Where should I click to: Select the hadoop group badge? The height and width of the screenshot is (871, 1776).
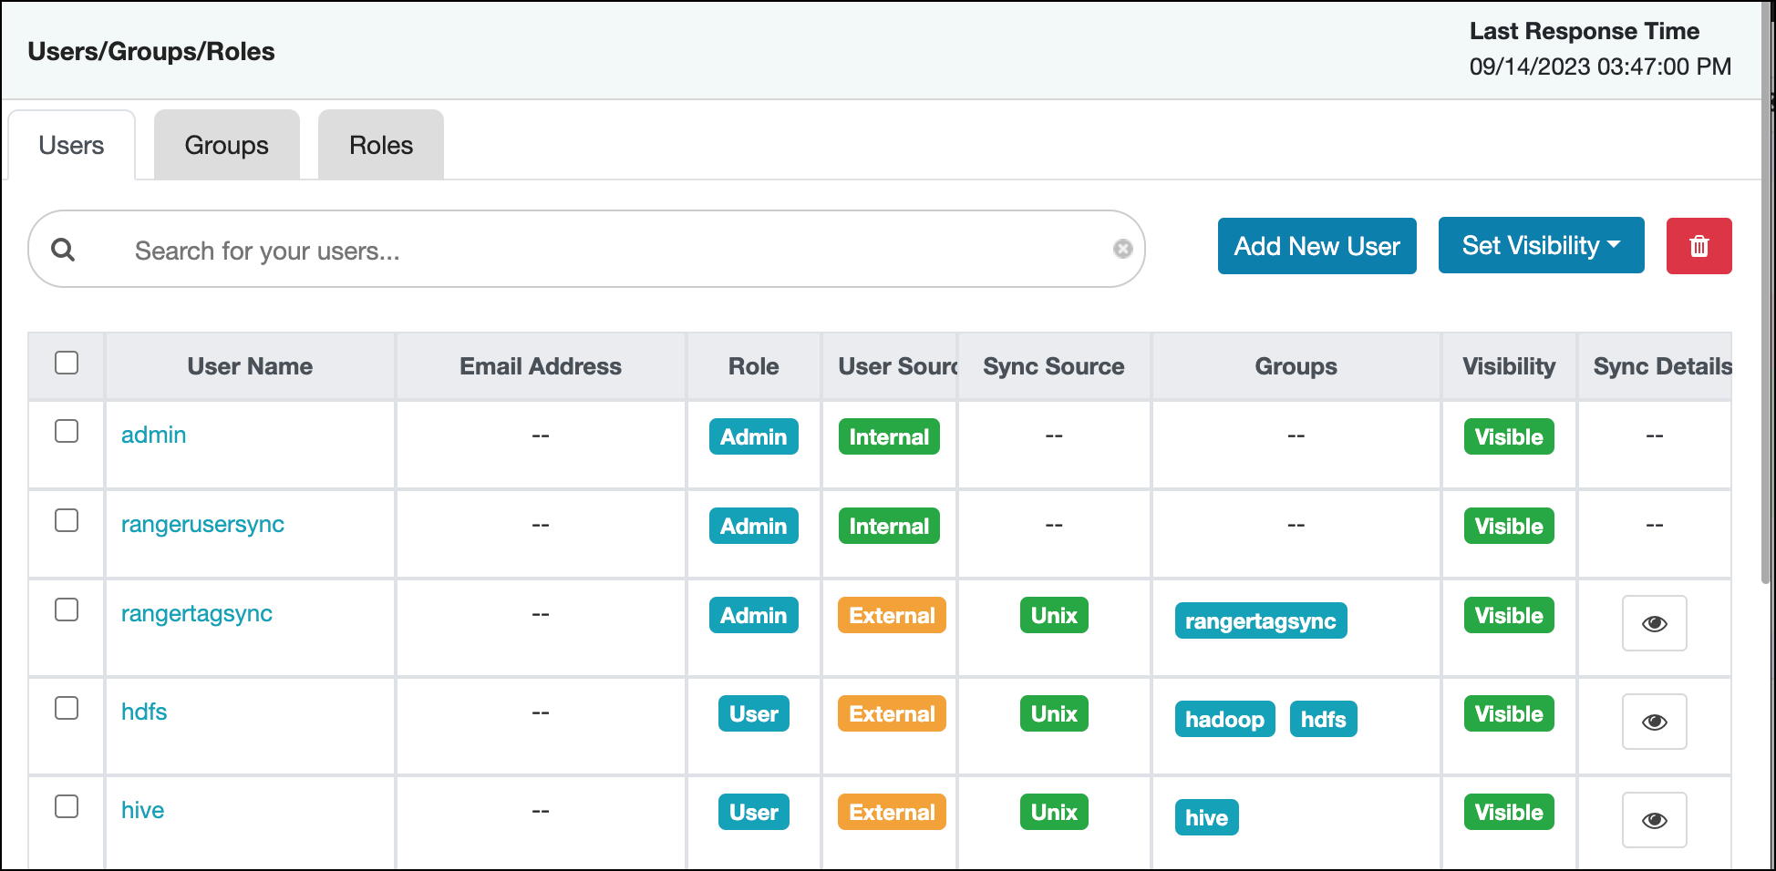[x=1224, y=719]
